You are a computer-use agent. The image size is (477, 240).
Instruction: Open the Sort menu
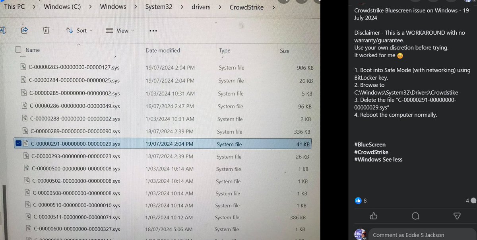[79, 30]
